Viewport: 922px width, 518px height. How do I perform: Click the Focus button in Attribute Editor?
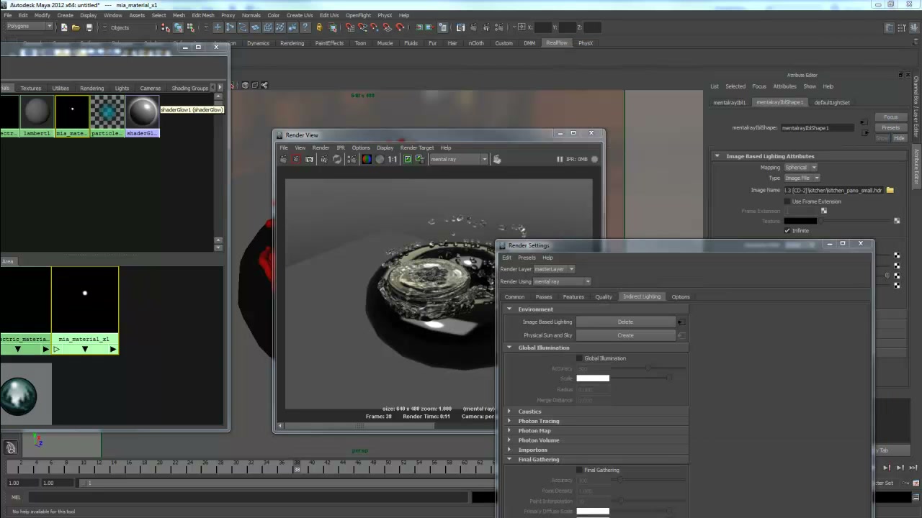point(891,117)
